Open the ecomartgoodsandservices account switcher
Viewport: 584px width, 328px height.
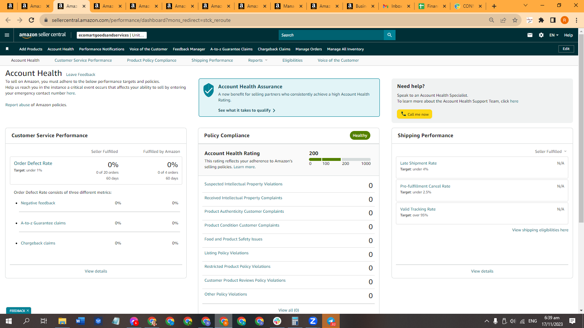112,35
